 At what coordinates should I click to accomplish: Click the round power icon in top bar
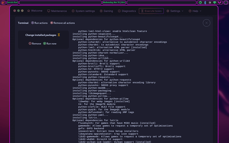[x=226, y=2]
